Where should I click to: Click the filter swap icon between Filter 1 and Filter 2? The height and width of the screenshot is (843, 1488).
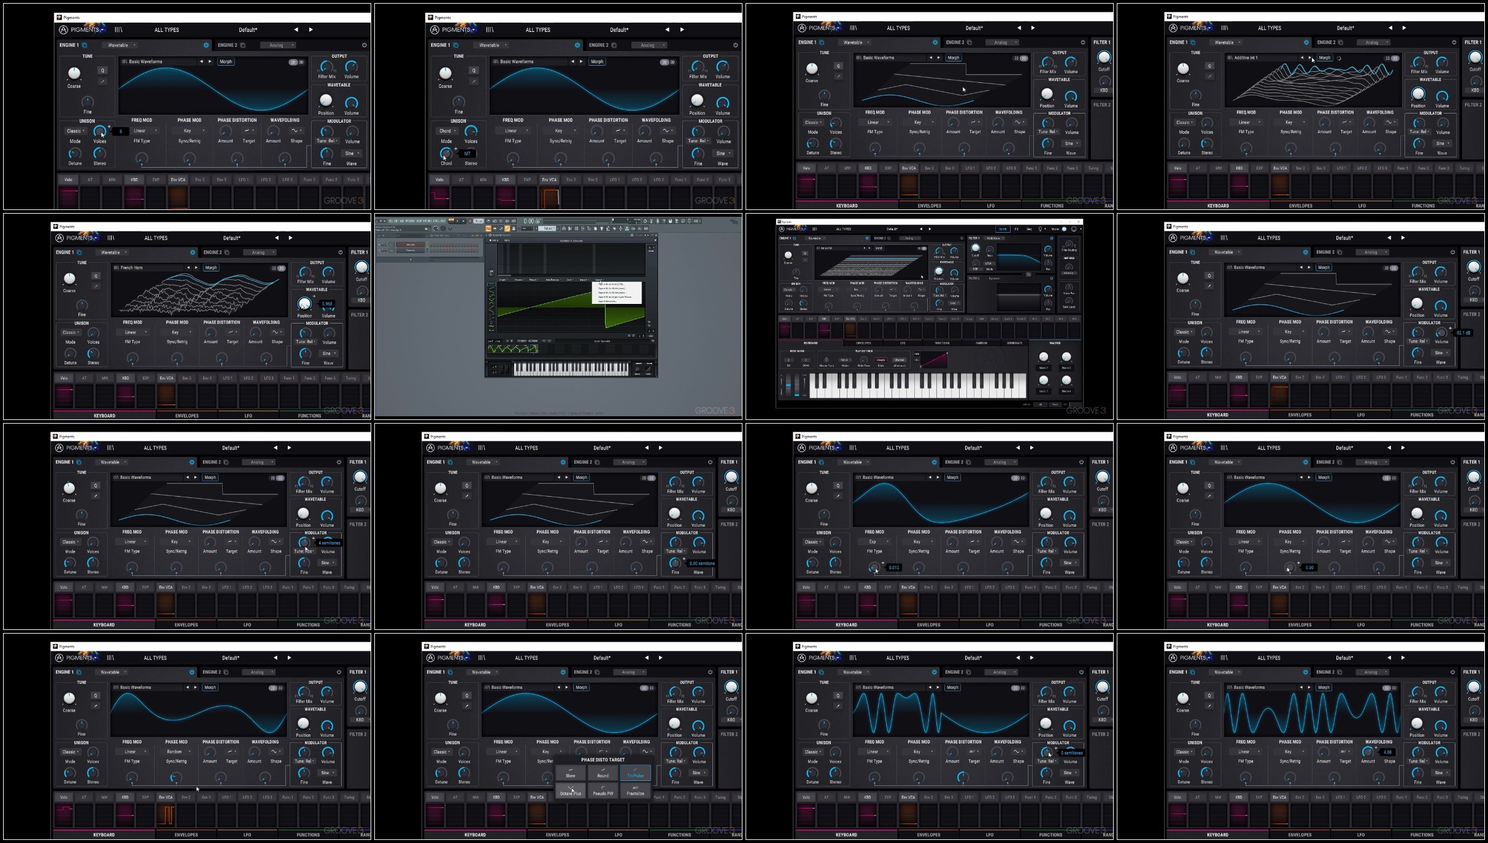[1028, 274]
